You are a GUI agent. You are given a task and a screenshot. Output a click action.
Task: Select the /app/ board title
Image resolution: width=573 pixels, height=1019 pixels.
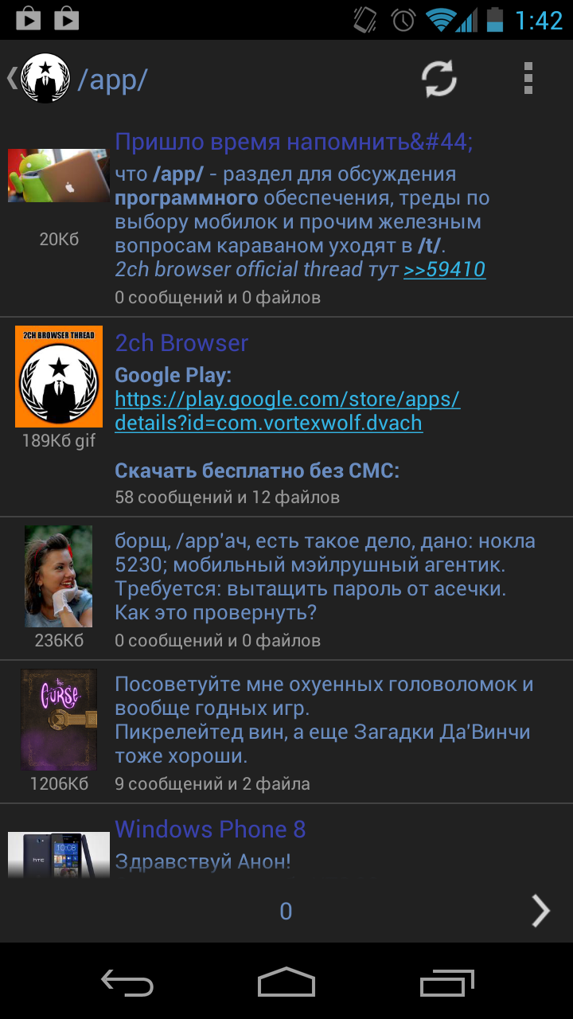pos(112,80)
